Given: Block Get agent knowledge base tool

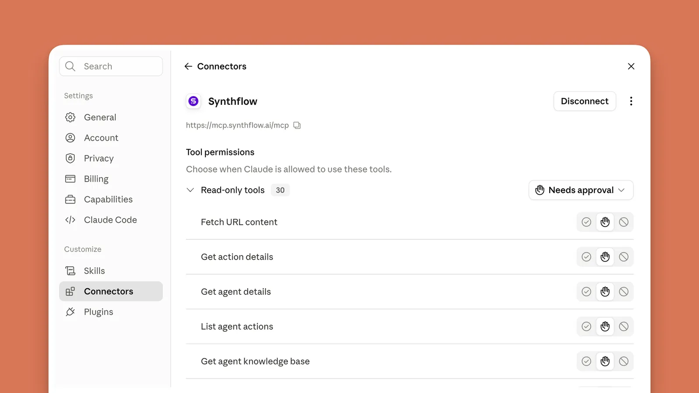Looking at the screenshot, I should [624, 361].
